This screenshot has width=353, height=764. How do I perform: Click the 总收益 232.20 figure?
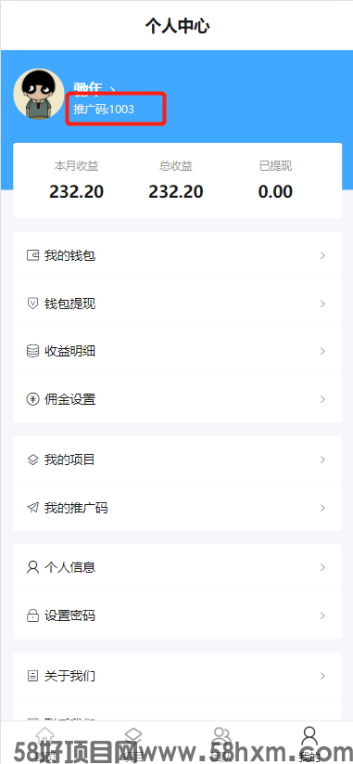point(175,191)
